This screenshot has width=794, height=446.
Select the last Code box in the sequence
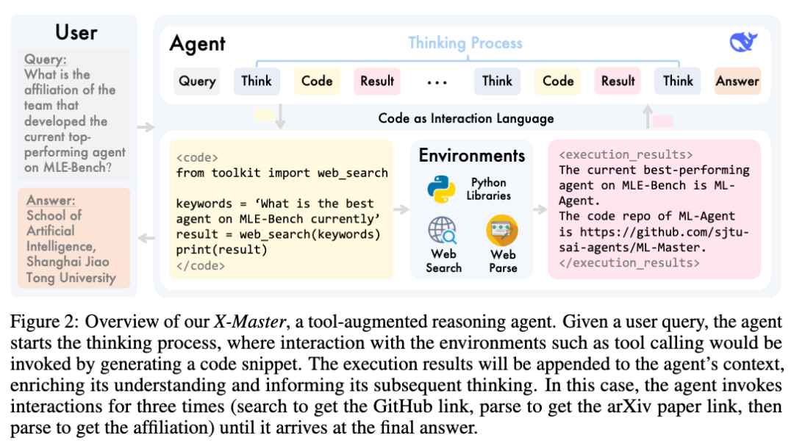558,81
